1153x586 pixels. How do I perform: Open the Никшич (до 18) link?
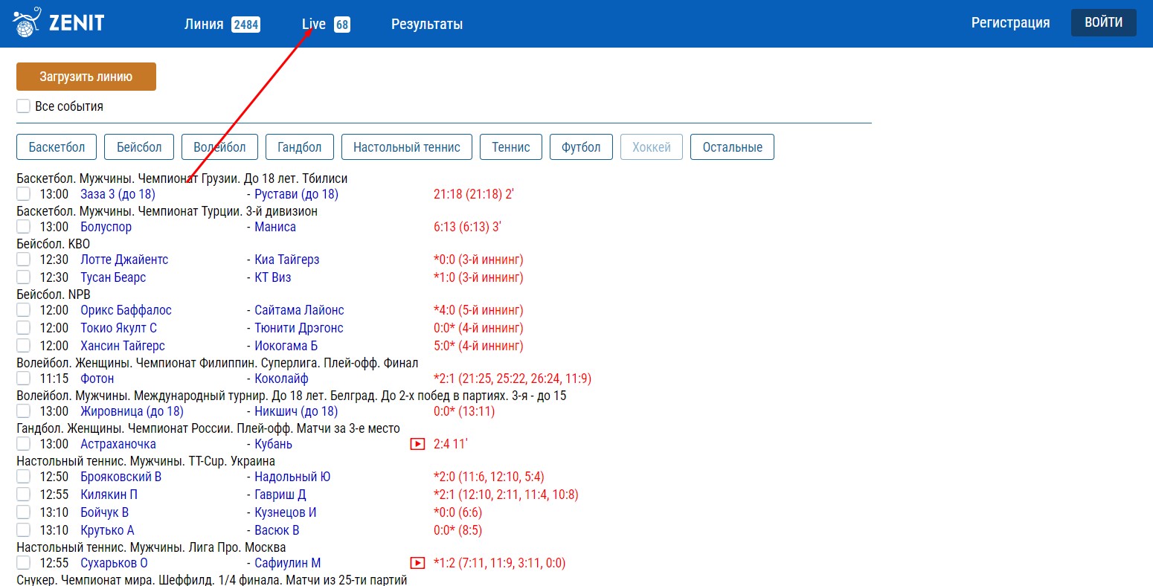point(296,411)
